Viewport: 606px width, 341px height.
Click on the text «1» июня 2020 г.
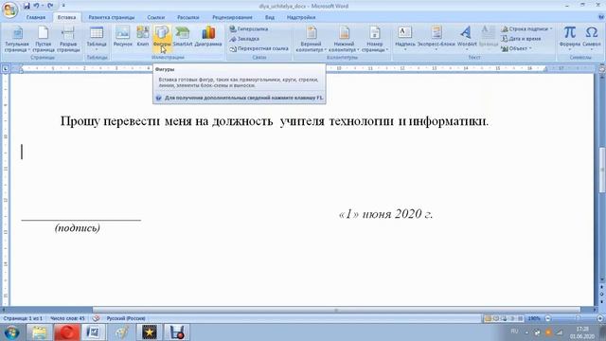coord(385,214)
